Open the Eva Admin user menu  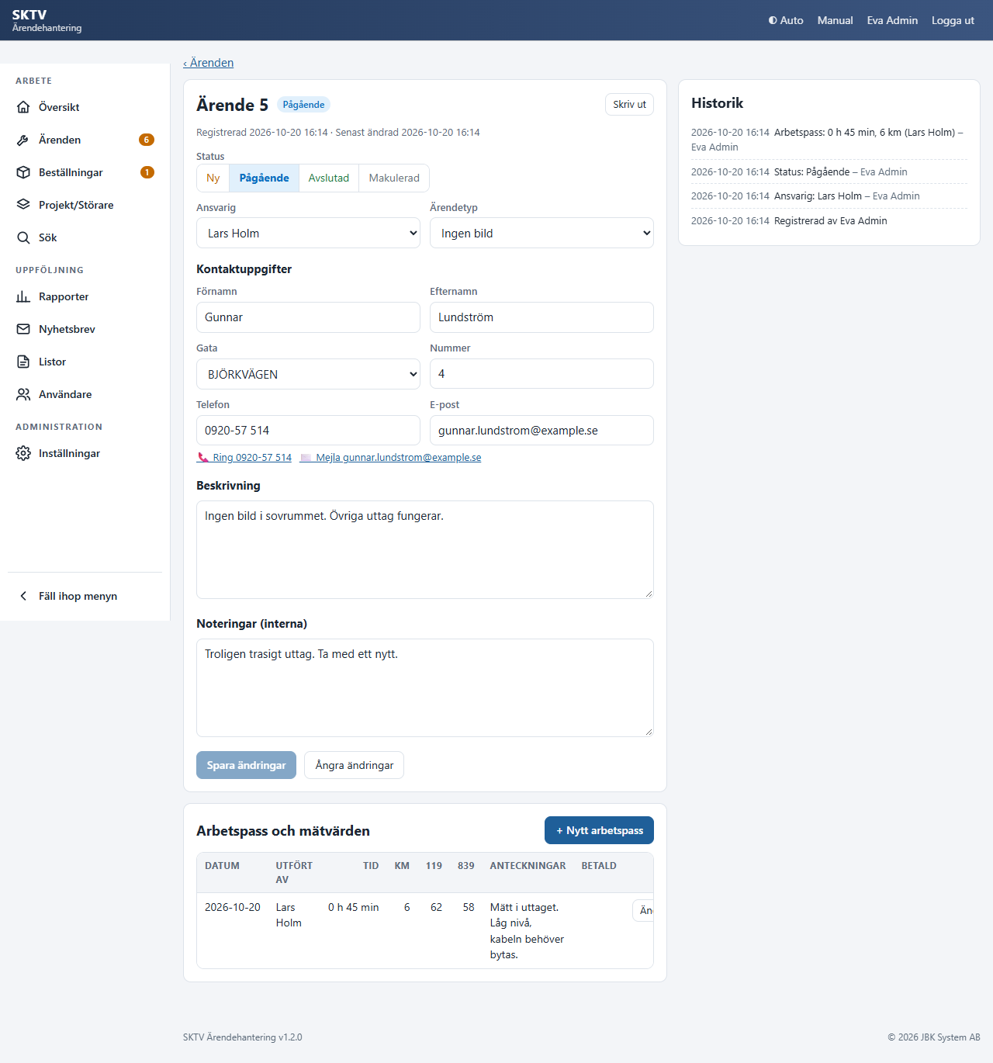[x=892, y=20]
